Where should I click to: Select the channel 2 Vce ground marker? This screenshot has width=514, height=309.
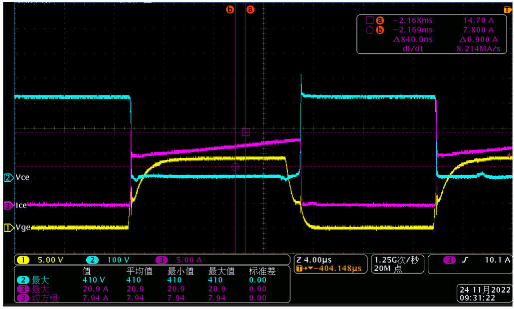8,178
